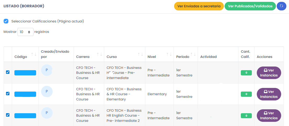Image resolution: width=289 pixels, height=126 pixels.
Task: Sort by Nivel column arrows
Action: [x=169, y=54]
